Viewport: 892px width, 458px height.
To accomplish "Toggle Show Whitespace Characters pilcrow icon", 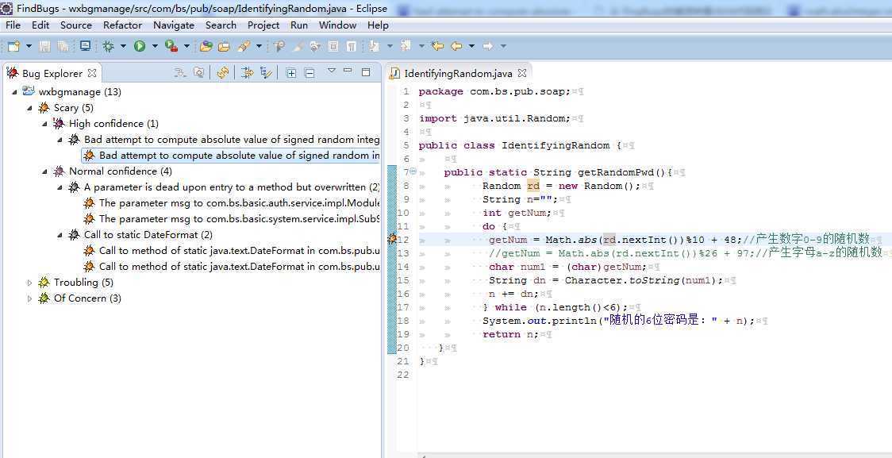I will click(x=352, y=46).
